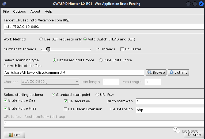Select Pure Brute Force radio
This screenshot has width=205, height=139.
tap(101, 60)
